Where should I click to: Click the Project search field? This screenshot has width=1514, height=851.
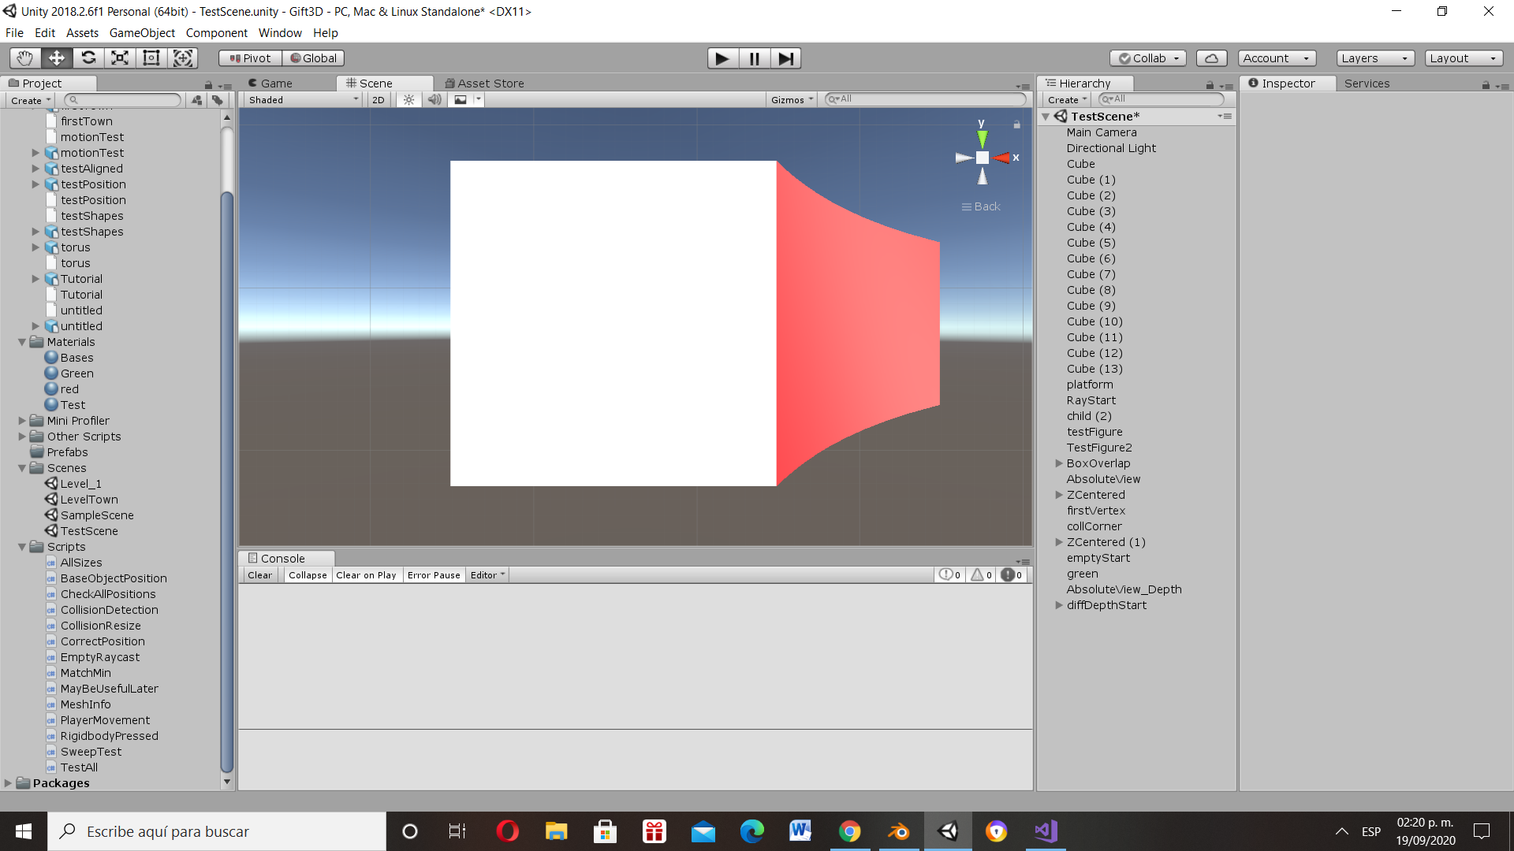click(122, 100)
